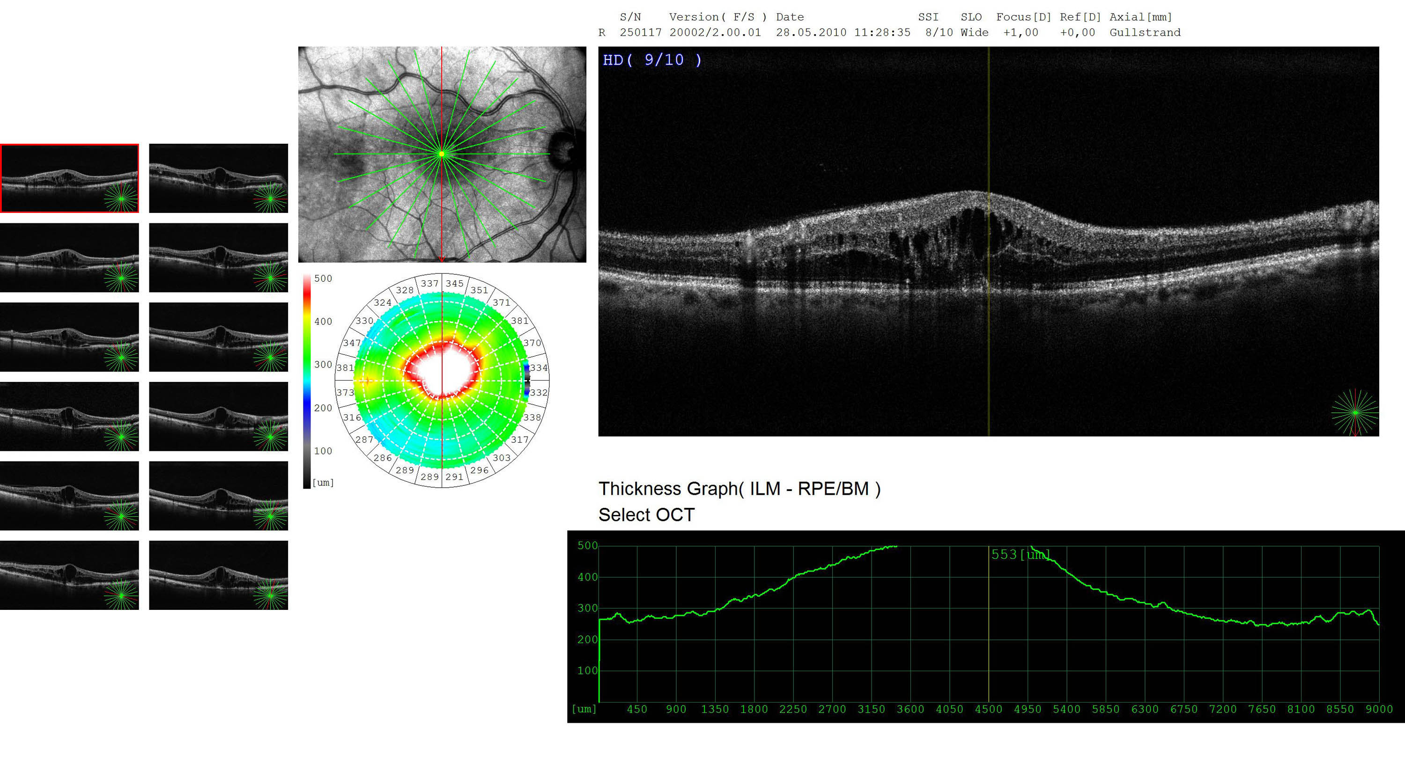Click the sector value 371 on the thickness map
This screenshot has width=1405, height=770.
pos(501,302)
